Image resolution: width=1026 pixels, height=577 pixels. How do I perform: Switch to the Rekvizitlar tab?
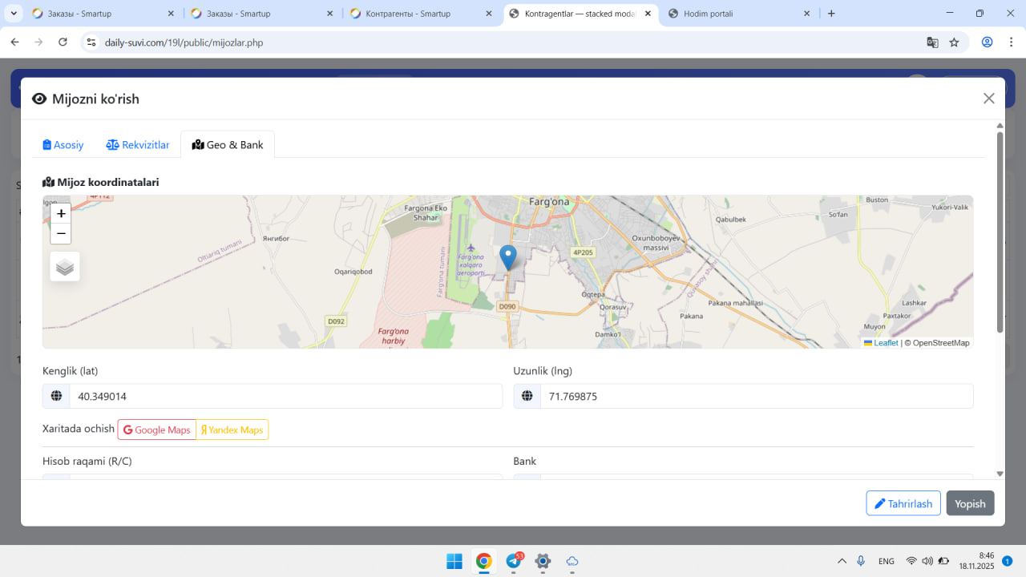click(x=138, y=145)
